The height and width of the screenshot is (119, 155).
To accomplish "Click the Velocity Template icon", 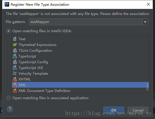I will point(15,74).
